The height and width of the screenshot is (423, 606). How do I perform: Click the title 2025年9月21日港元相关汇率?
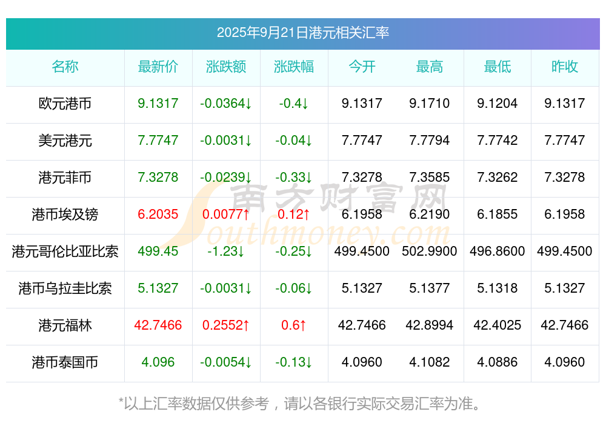(x=302, y=33)
